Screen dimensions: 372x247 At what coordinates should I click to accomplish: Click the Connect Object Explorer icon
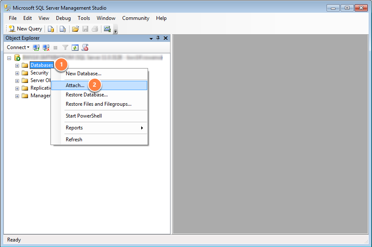coord(36,47)
